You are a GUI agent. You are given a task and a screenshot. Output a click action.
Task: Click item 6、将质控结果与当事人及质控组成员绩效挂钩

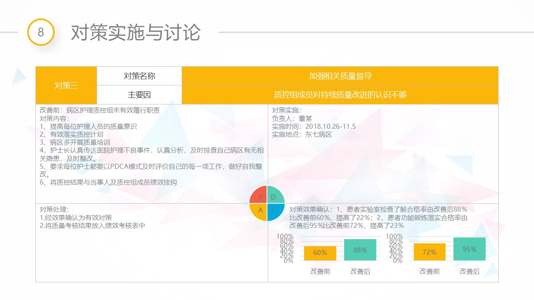tap(108, 182)
